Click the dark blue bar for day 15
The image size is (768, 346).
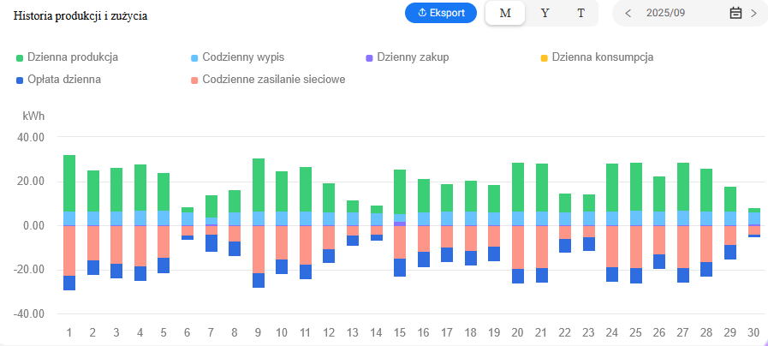(x=399, y=267)
